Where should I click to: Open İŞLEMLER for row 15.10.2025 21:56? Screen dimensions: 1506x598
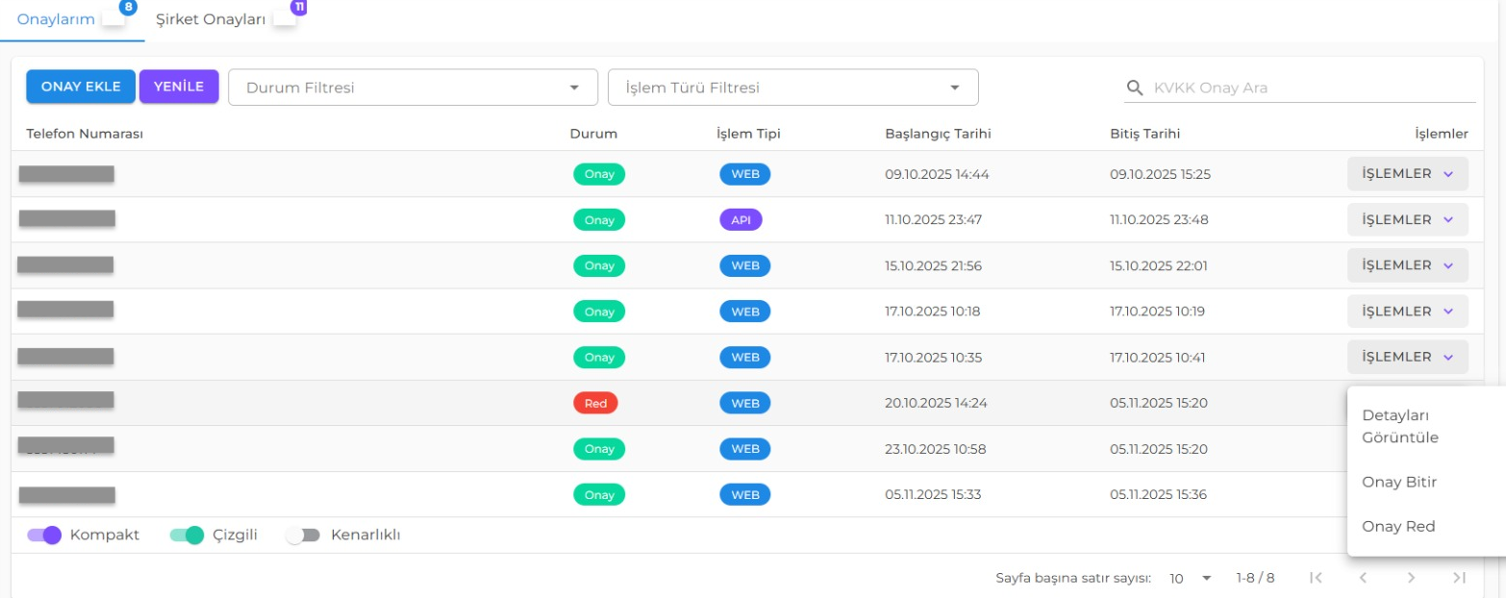pos(1408,265)
